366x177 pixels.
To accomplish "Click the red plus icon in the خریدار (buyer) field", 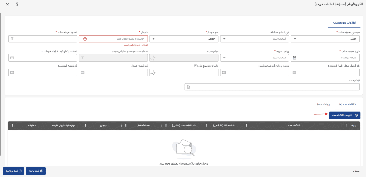I will click(x=85, y=38).
